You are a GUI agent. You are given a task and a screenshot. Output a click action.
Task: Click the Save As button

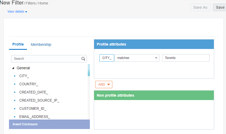pyautogui.click(x=200, y=7)
